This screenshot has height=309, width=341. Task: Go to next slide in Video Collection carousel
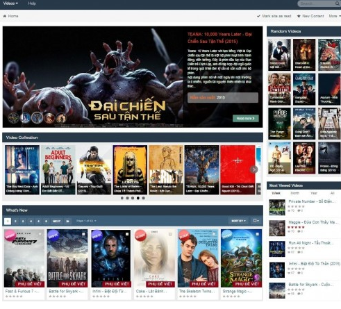253,169
